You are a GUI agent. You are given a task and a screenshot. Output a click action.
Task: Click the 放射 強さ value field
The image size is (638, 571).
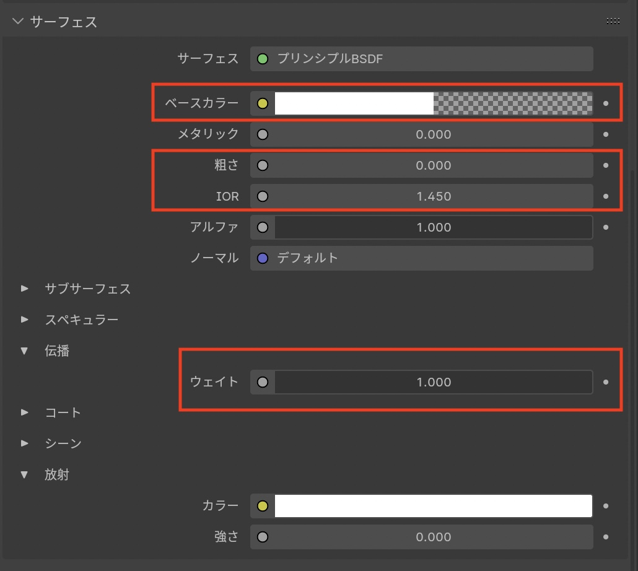433,537
